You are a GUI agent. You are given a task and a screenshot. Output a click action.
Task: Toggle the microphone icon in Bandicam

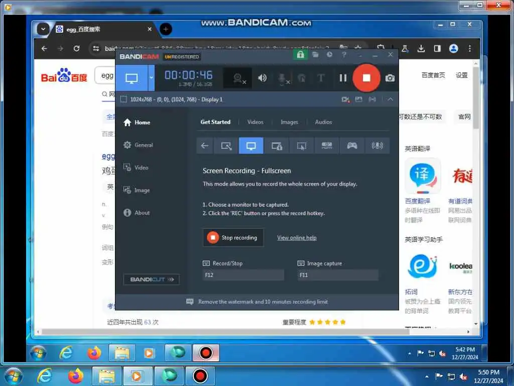tap(283, 78)
